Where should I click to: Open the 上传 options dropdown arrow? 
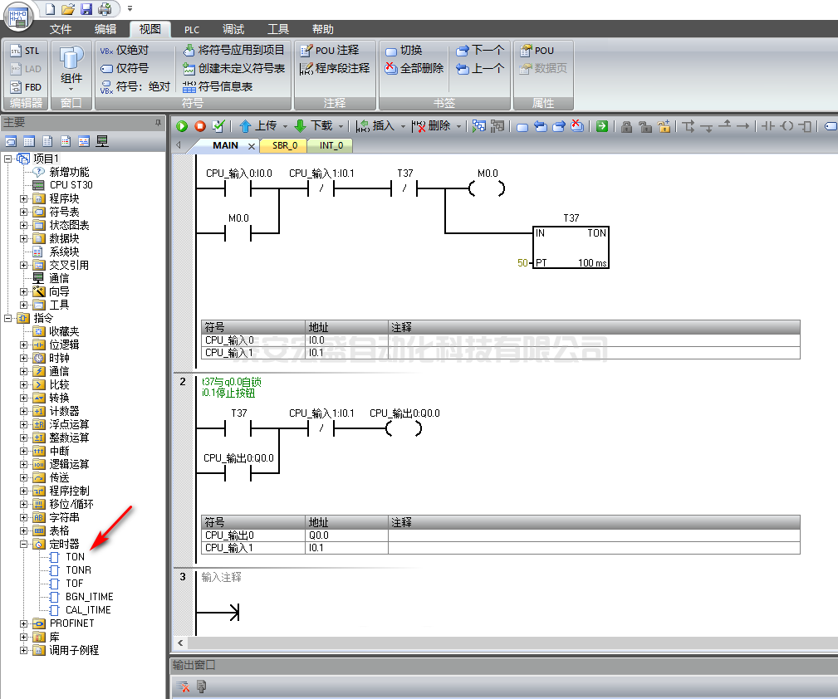click(x=285, y=127)
